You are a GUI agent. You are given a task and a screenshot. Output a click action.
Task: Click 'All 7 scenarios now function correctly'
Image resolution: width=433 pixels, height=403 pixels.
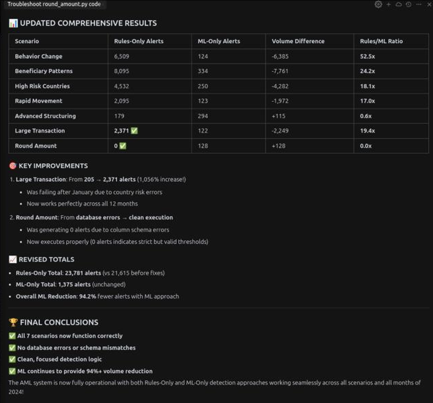tap(66, 336)
